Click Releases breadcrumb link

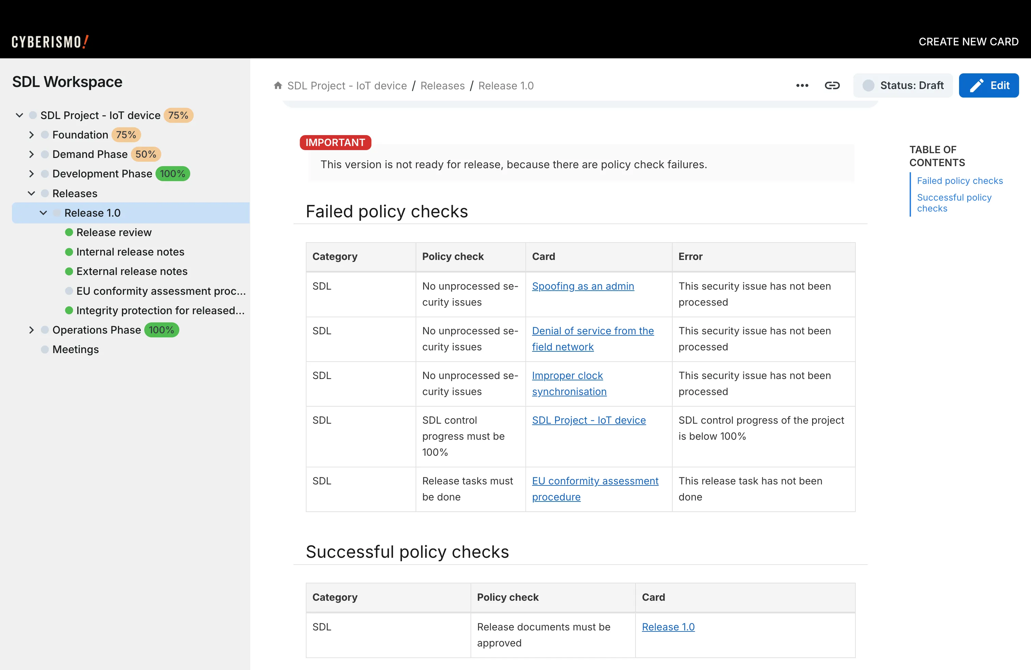click(442, 85)
